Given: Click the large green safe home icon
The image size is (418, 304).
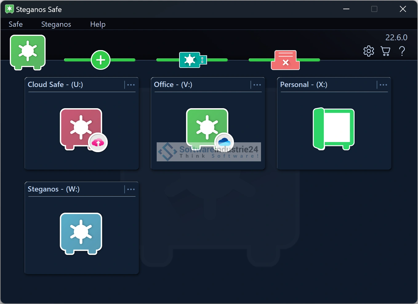Looking at the screenshot, I should tap(28, 52).
